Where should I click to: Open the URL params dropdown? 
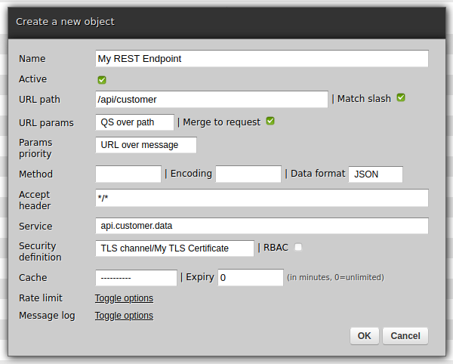click(134, 122)
